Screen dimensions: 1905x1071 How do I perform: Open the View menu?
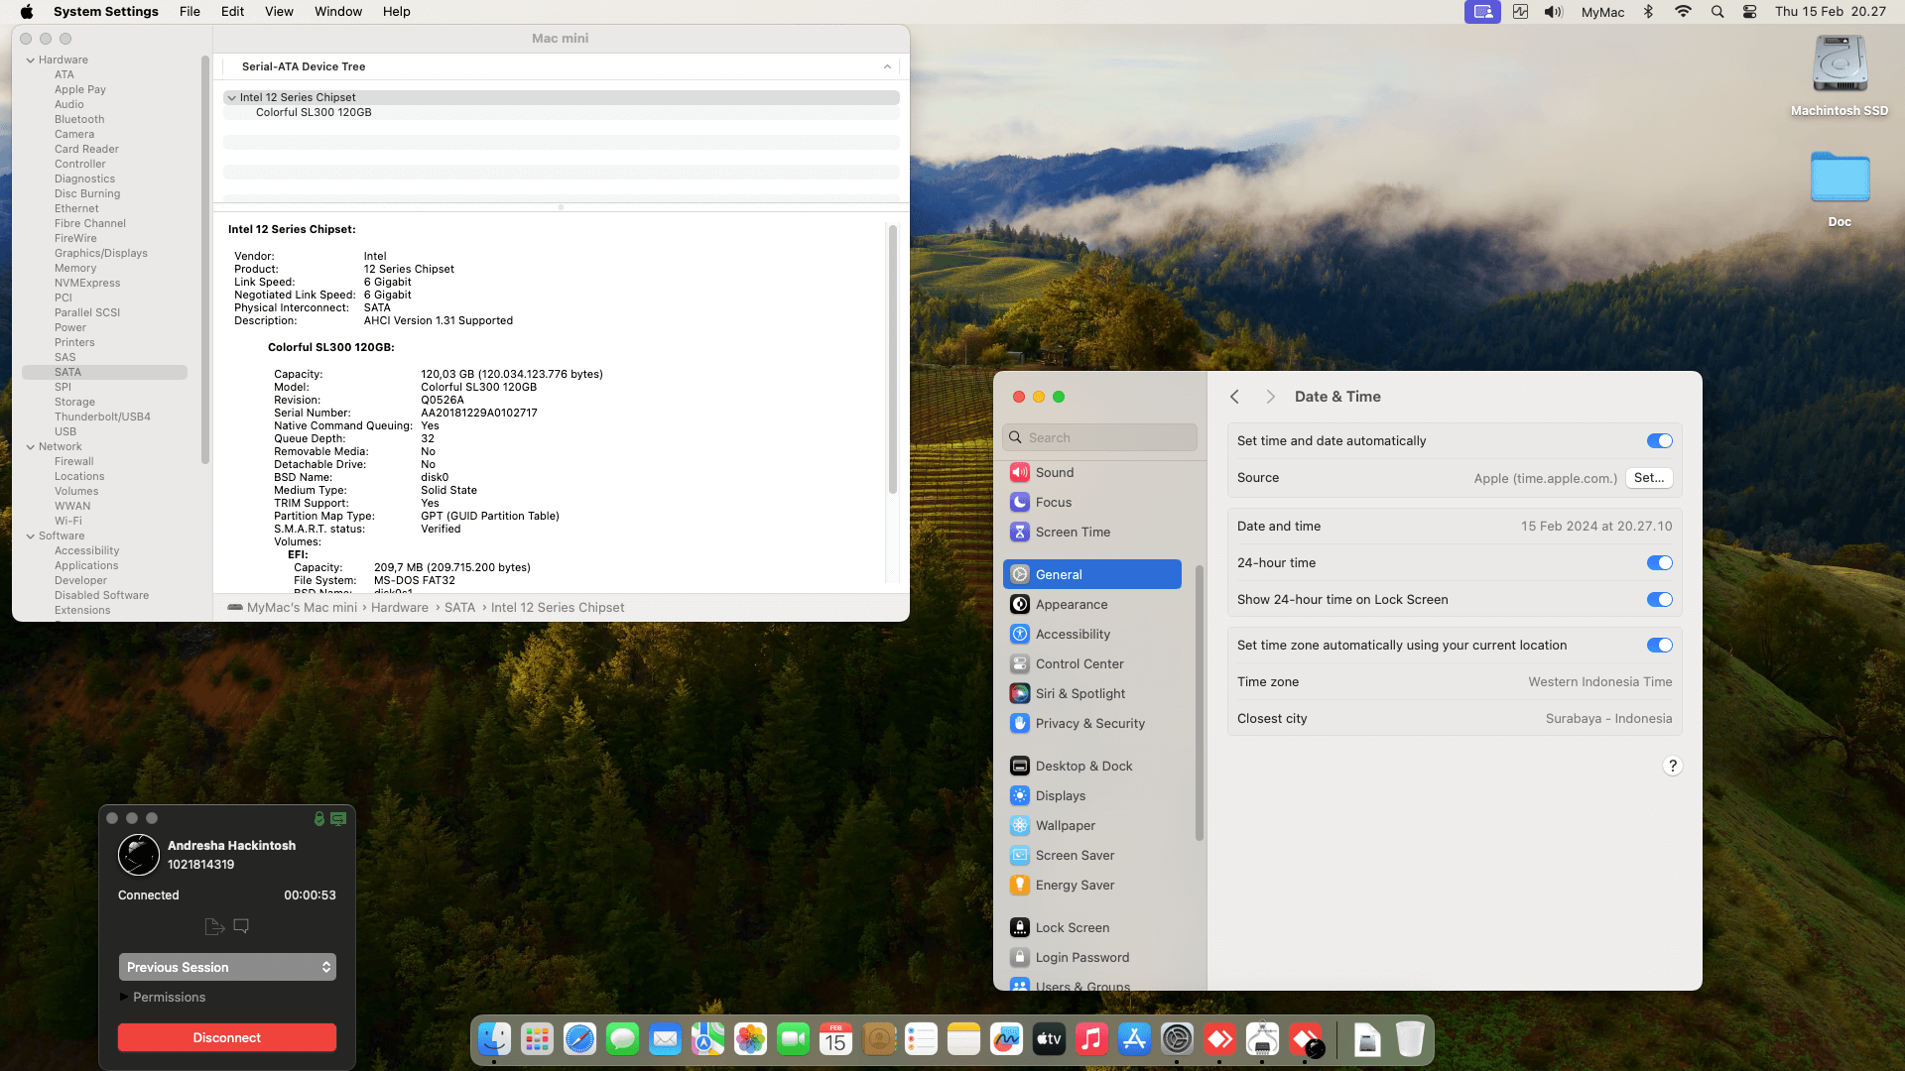coord(279,12)
